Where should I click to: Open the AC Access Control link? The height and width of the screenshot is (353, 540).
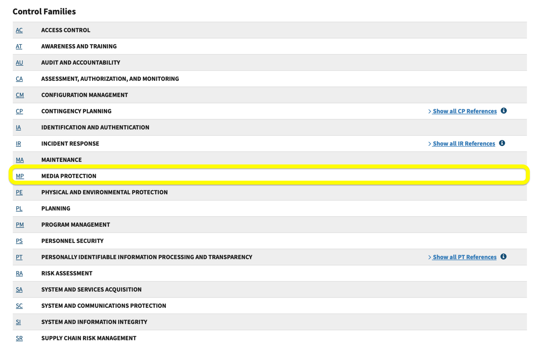point(19,30)
